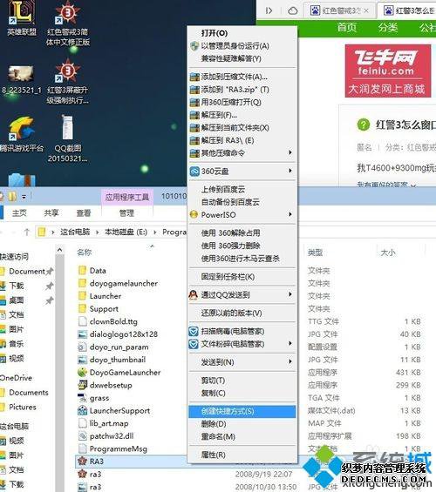Select the ProgrammeMsg file row
Viewport: 436px width, 492px height.
(x=118, y=448)
